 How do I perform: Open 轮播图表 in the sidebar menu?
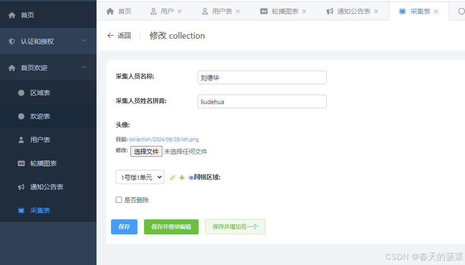pos(48,163)
